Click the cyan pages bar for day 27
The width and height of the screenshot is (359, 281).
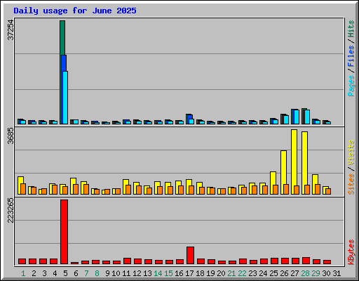coord(297,117)
